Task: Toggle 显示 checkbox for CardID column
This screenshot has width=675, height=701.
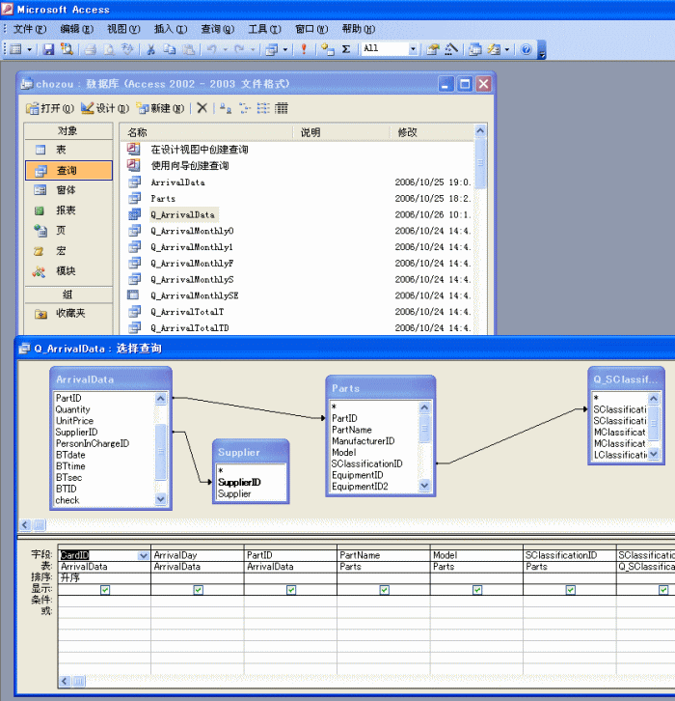Action: pos(105,590)
